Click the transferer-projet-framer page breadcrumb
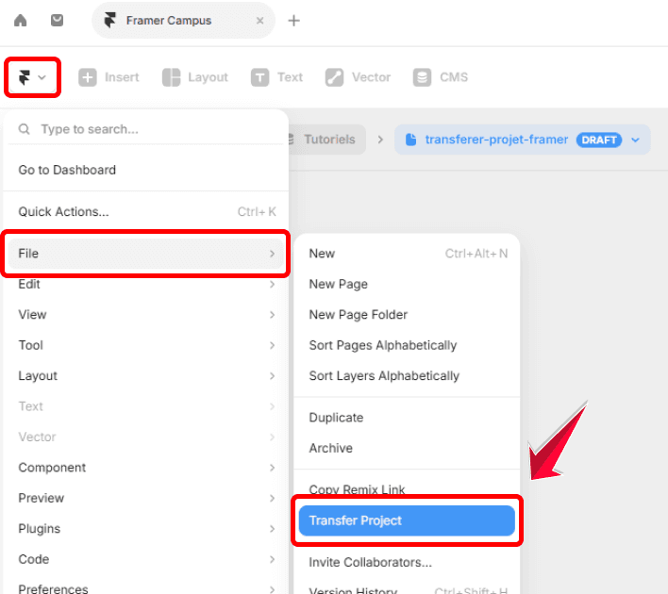 point(496,140)
